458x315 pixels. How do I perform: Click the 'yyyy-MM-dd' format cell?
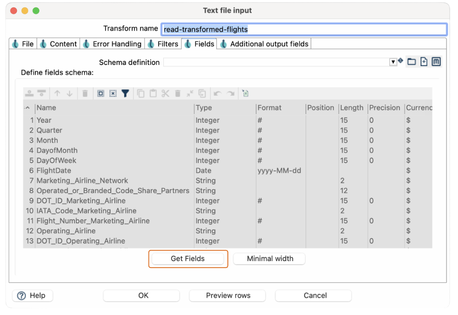(281, 171)
